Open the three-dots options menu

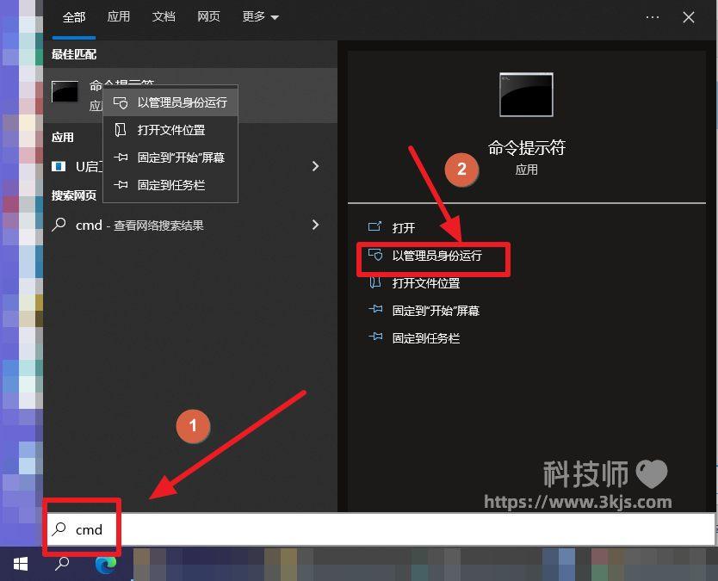[x=653, y=17]
